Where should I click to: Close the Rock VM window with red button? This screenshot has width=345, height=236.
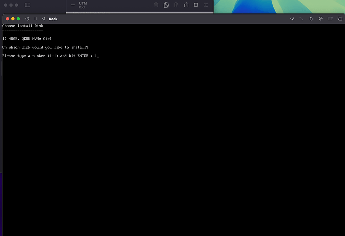click(x=7, y=19)
